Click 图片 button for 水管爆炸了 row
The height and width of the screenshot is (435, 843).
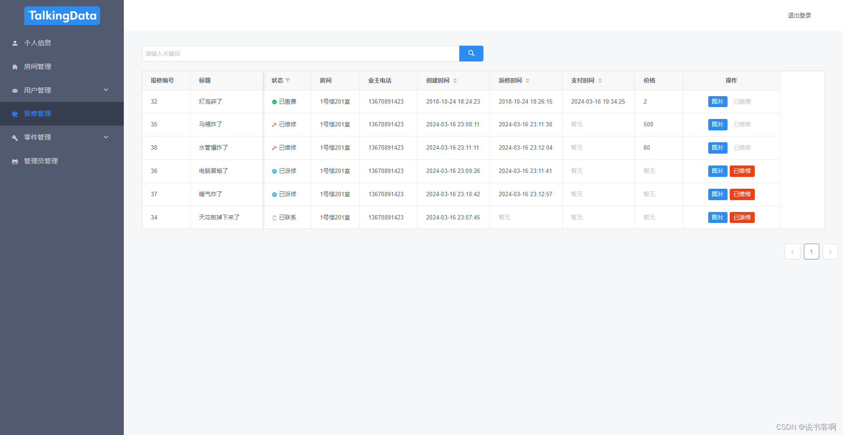point(717,147)
